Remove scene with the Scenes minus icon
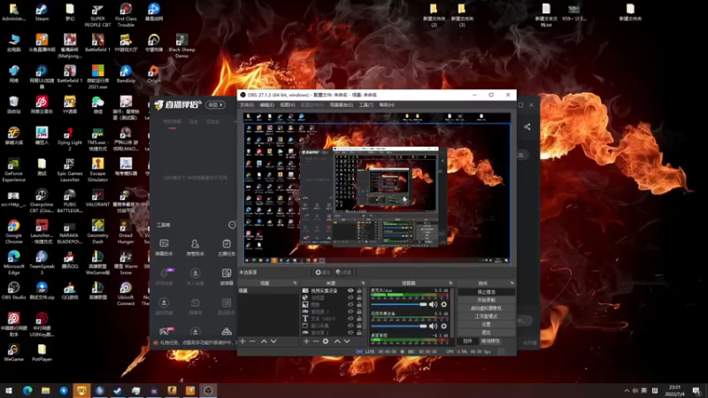Screen dimensions: 708x398 click(x=252, y=341)
